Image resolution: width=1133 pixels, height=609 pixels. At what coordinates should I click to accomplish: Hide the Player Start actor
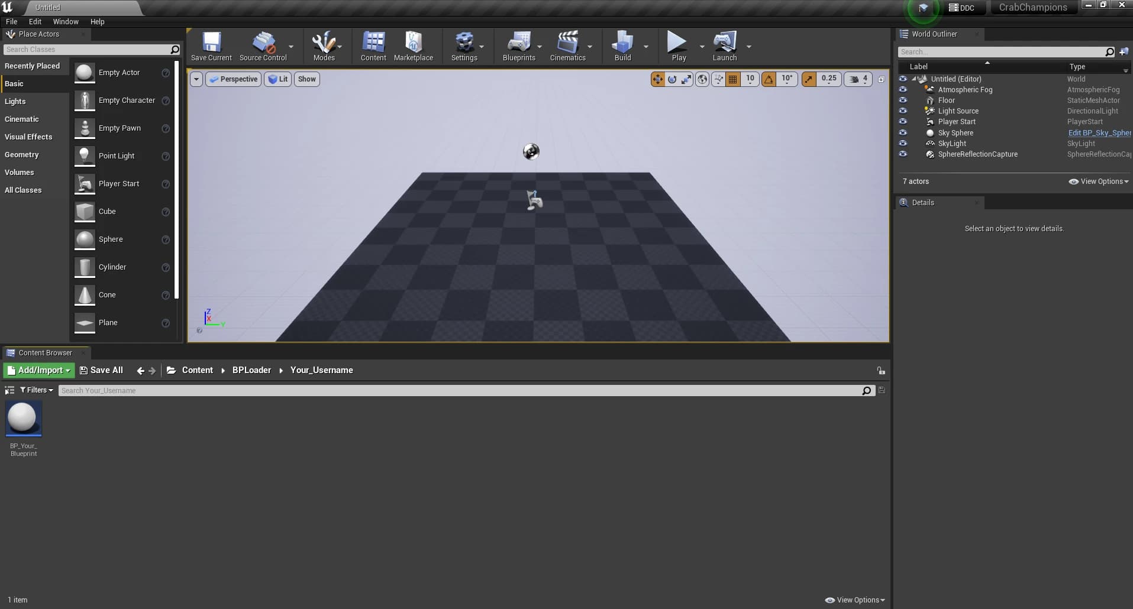coord(903,122)
